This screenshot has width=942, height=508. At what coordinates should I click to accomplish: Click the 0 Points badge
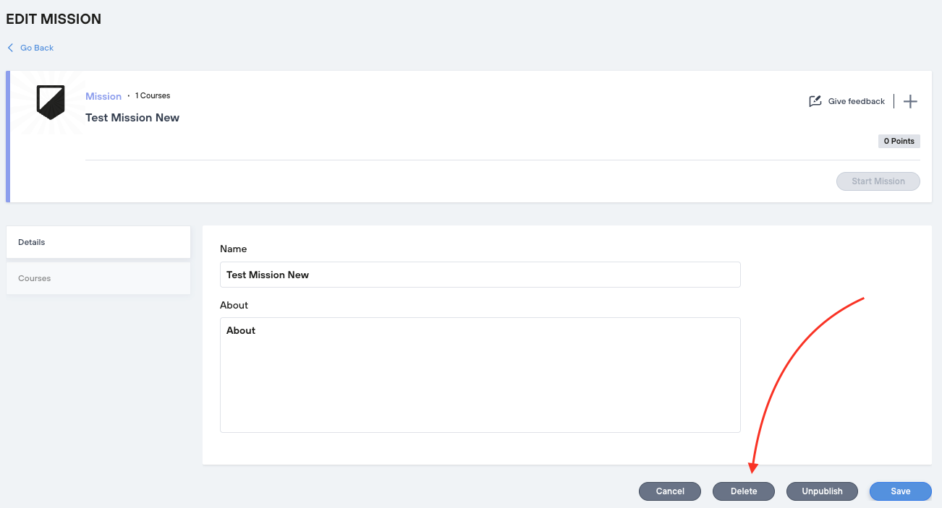coord(899,141)
